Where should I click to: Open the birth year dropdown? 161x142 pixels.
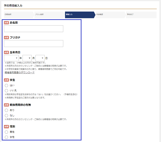point(11,58)
